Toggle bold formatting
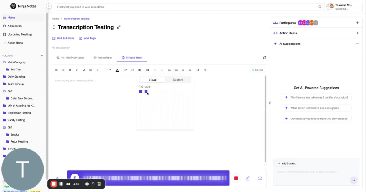 (x=70, y=70)
